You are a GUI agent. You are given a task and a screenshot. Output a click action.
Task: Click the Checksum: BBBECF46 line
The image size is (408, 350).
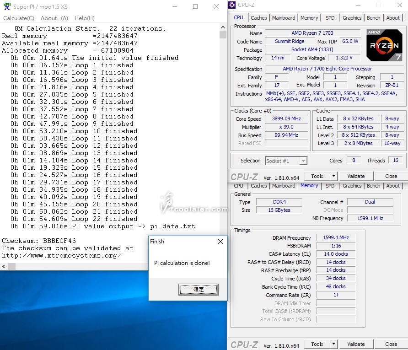click(x=39, y=241)
